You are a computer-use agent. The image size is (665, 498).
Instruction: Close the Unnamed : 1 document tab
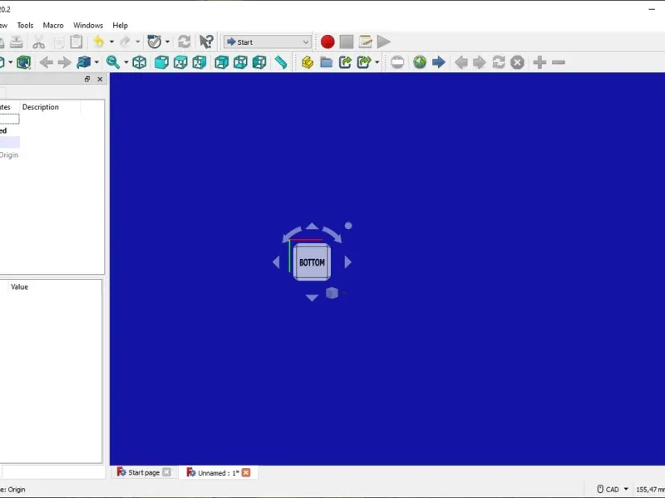246,472
